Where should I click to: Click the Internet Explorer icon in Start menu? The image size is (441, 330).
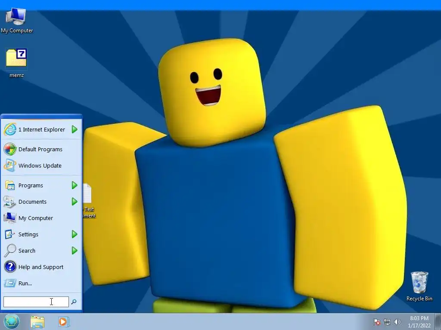click(10, 129)
